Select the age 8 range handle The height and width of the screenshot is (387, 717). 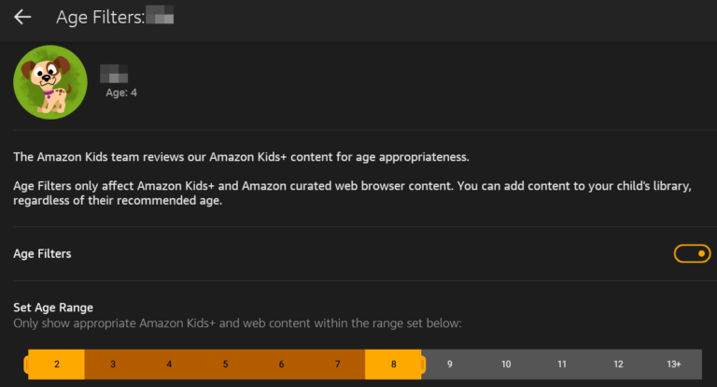tap(393, 364)
